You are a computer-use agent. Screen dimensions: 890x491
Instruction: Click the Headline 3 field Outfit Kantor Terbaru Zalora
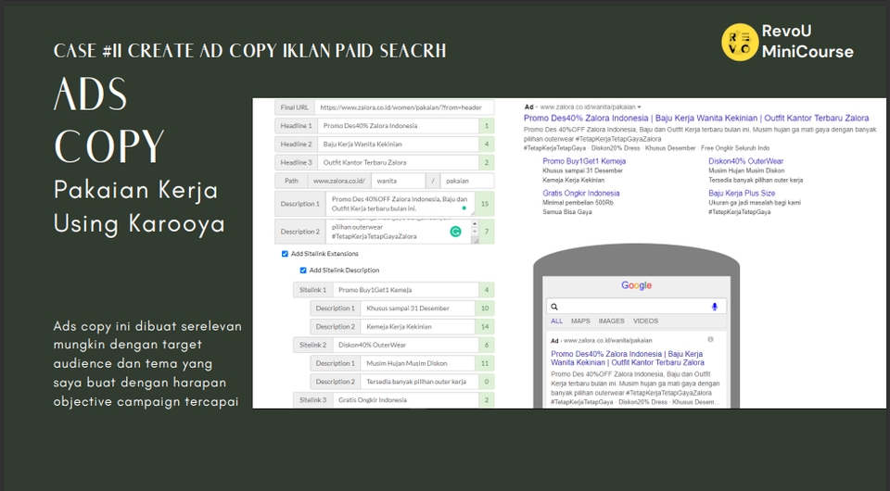pyautogui.click(x=398, y=163)
